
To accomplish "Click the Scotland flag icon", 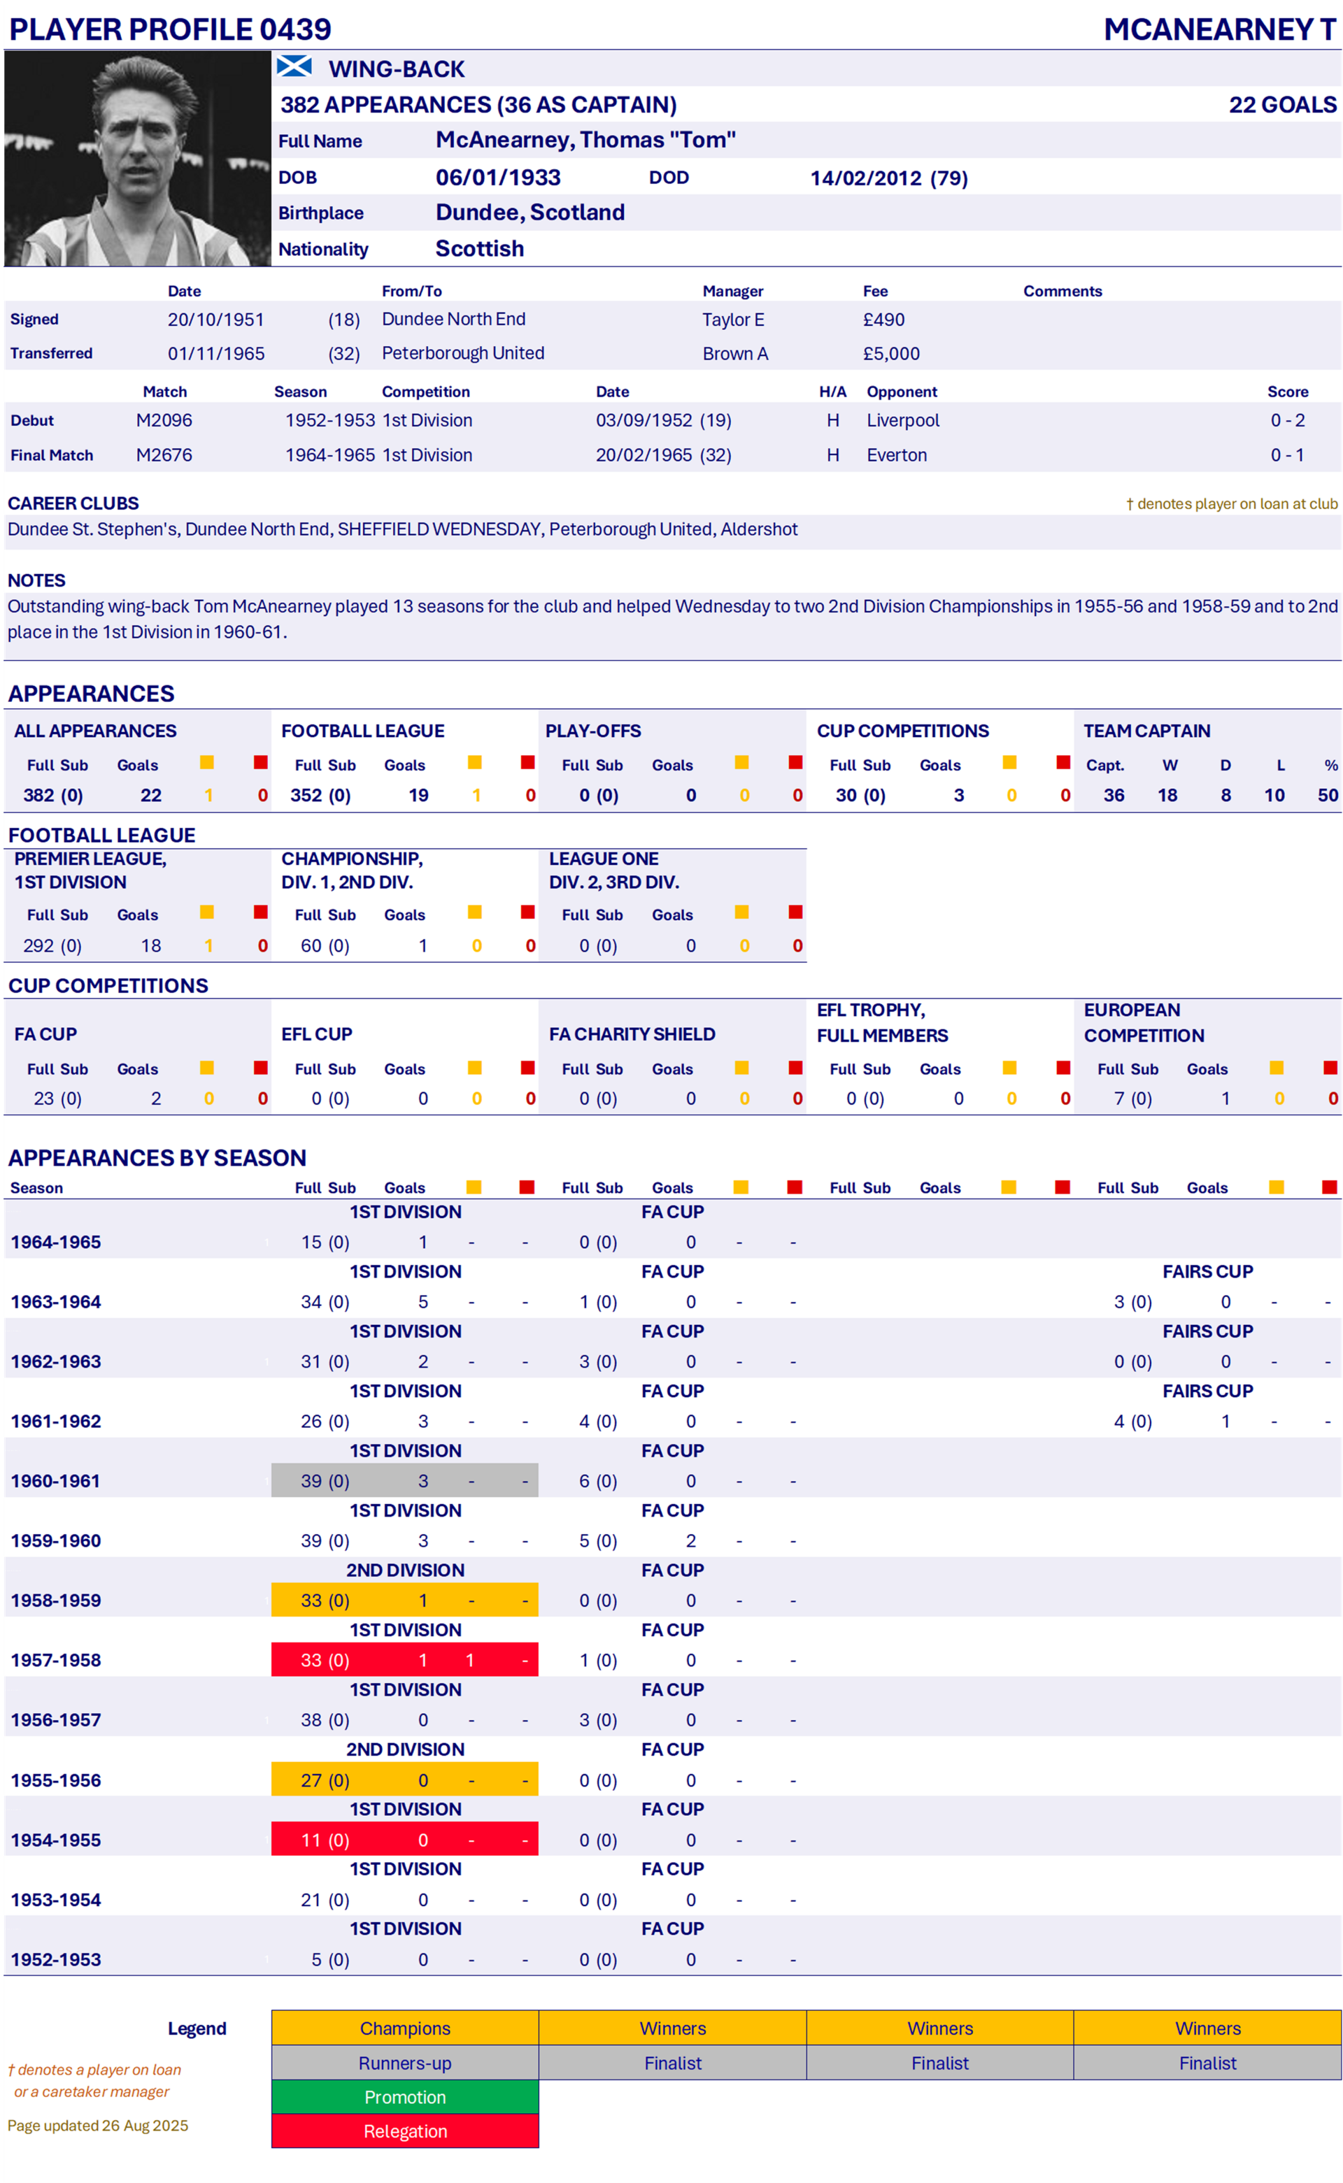I will point(294,66).
